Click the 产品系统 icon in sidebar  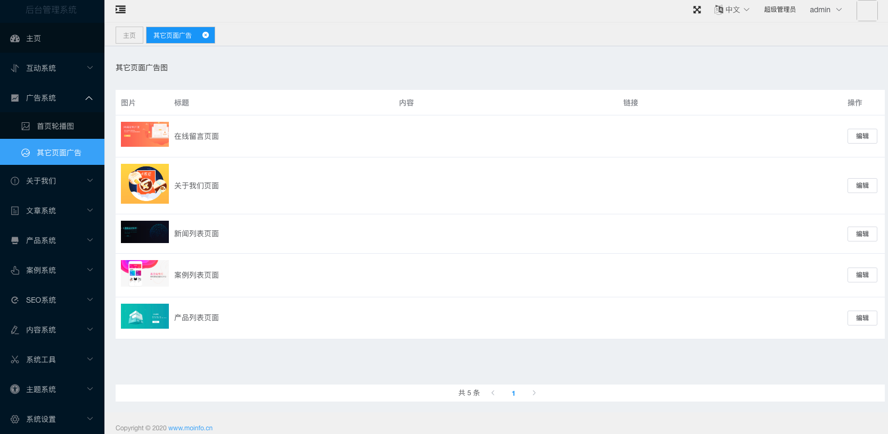pyautogui.click(x=15, y=240)
